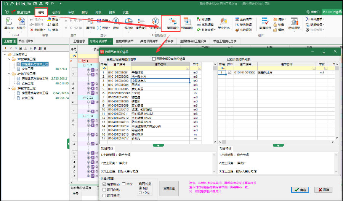The width and height of the screenshot is (343, 201).
Task: Switch to the 电子标 ribbon tab
Action: click(56, 12)
